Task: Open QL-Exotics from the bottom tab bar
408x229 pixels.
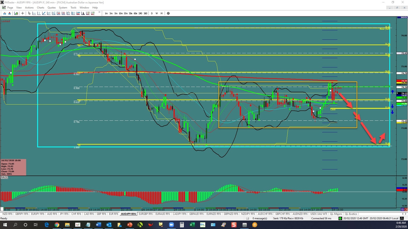Action: pos(351,214)
